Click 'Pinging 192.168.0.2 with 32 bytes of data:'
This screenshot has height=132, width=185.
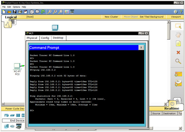[58, 76]
